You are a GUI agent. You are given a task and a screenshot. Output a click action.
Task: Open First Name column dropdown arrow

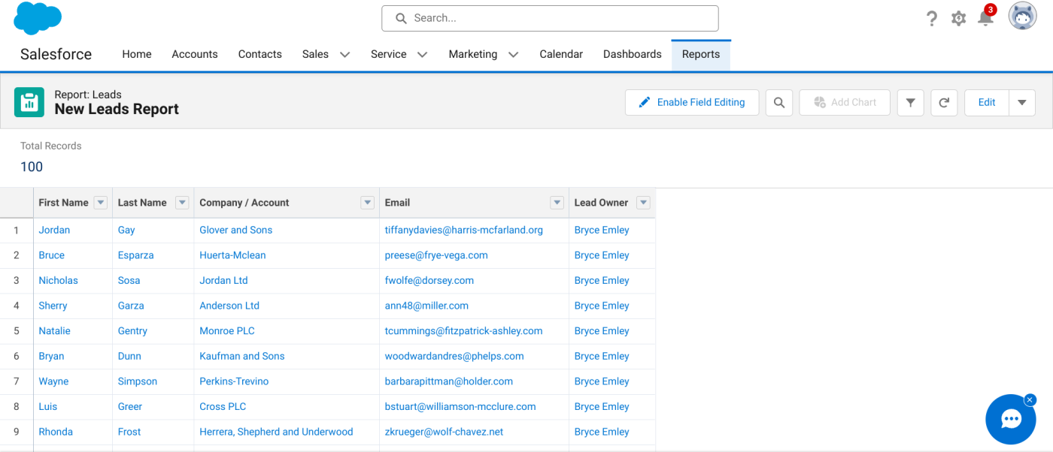[101, 203]
